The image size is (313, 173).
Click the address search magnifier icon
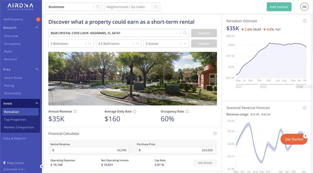pyautogui.click(x=185, y=33)
